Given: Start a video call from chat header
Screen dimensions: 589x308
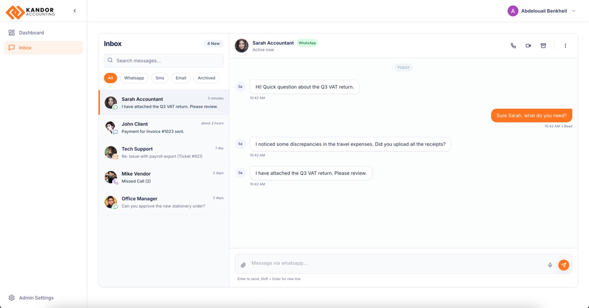Looking at the screenshot, I should click(x=528, y=46).
